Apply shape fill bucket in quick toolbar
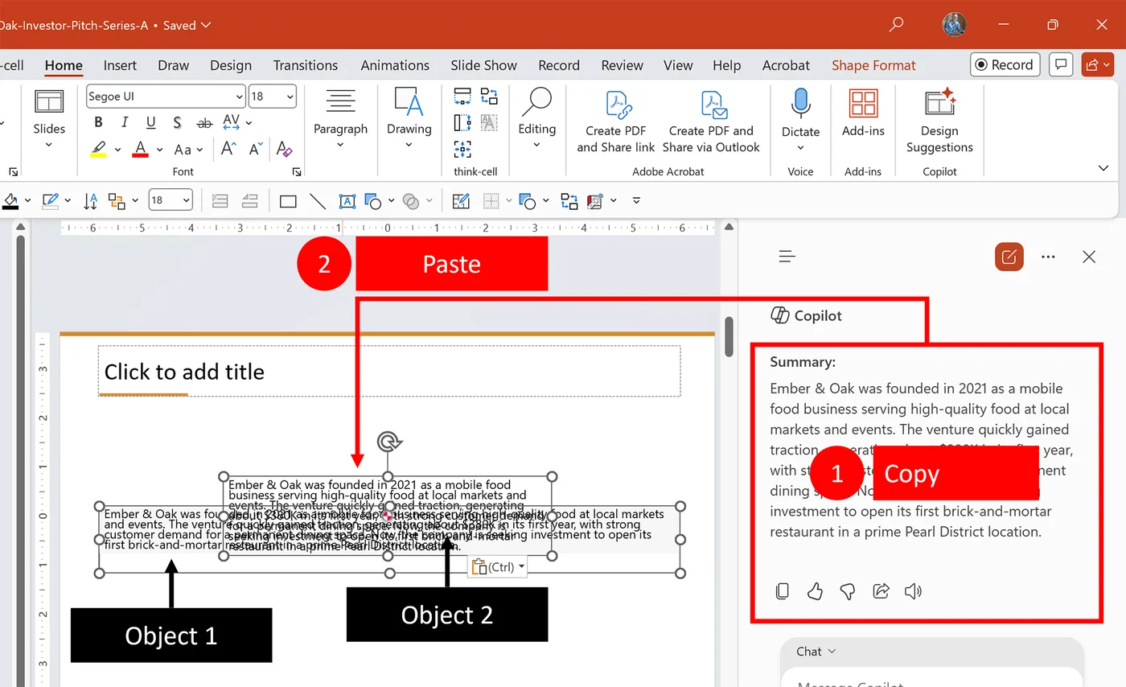 [x=10, y=200]
